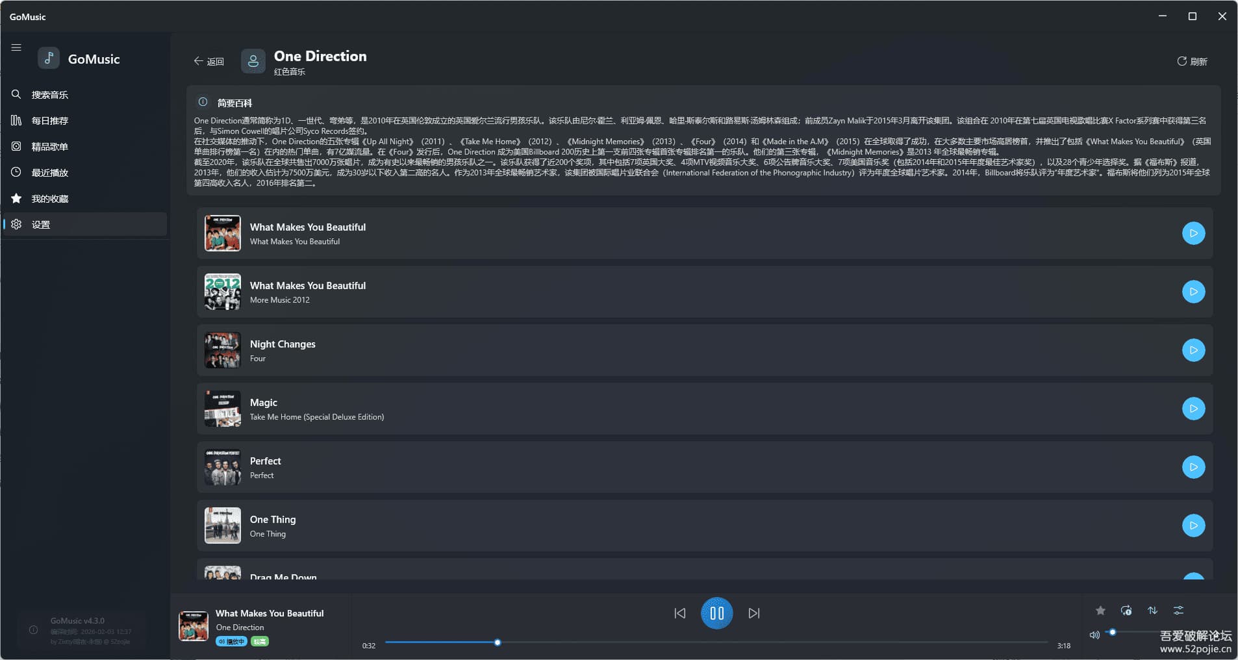Favorite the current song with the star
This screenshot has height=660, width=1238.
(1100, 611)
